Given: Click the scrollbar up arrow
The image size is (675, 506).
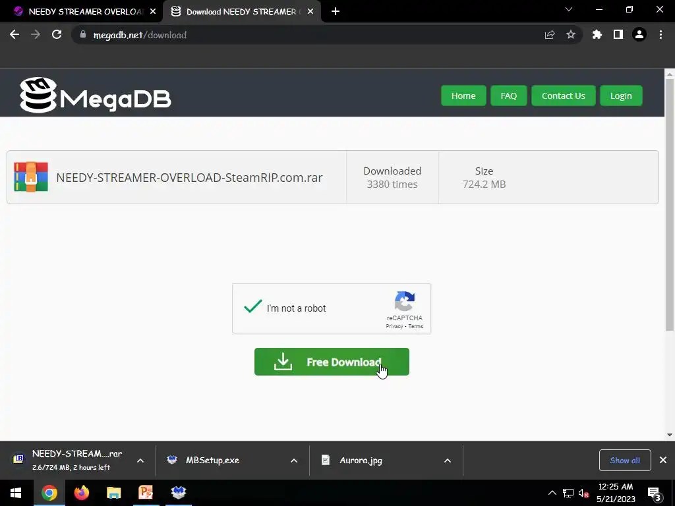Looking at the screenshot, I should point(670,74).
